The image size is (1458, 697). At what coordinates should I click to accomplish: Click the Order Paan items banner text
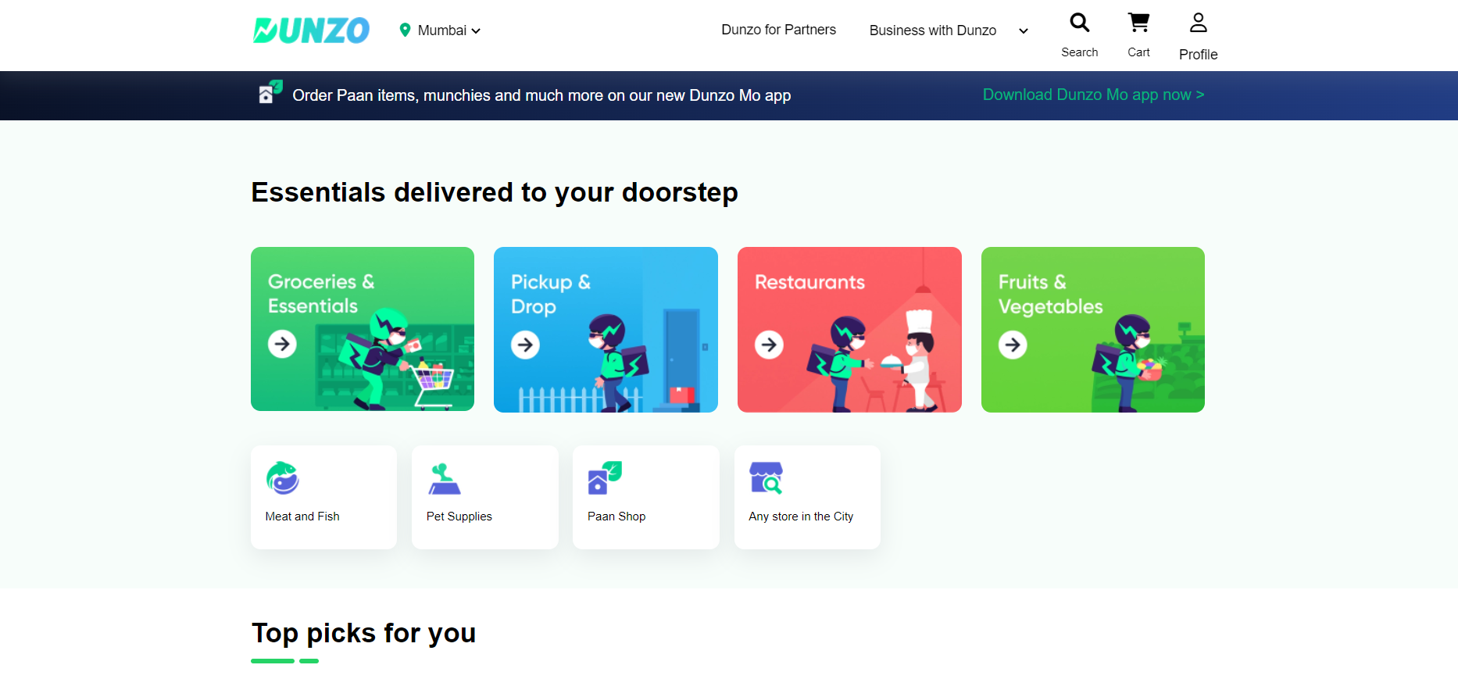(541, 95)
